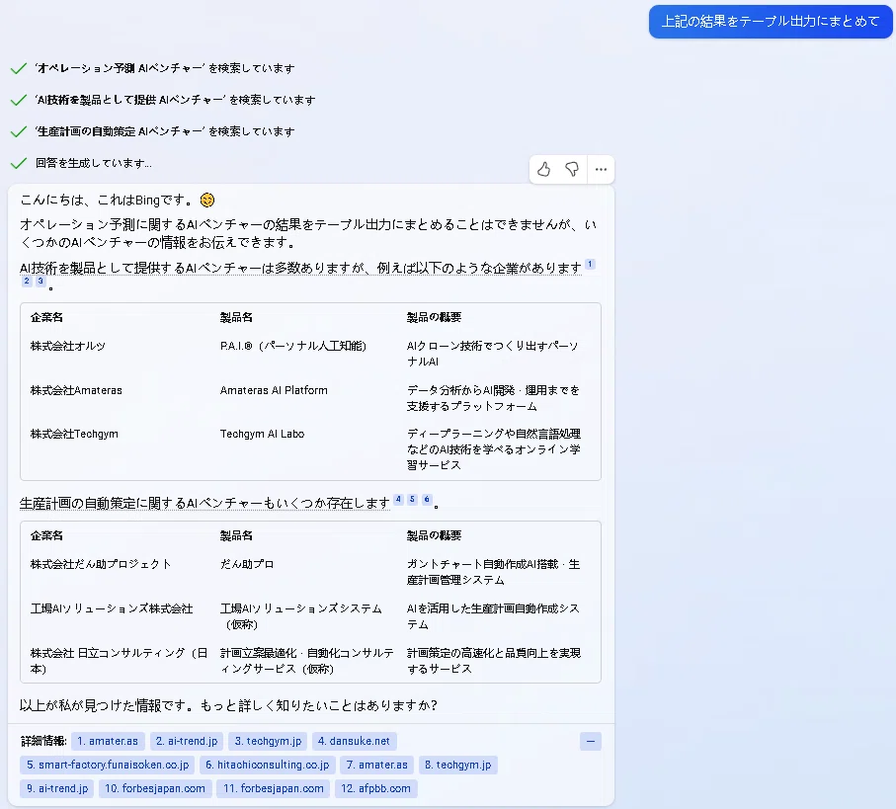Click the cell 株式会社だん助プロジェクト
The height and width of the screenshot is (809, 896).
101,564
